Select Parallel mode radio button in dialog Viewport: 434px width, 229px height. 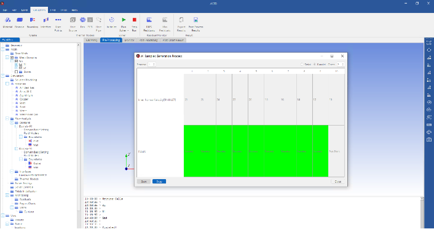click(315, 64)
